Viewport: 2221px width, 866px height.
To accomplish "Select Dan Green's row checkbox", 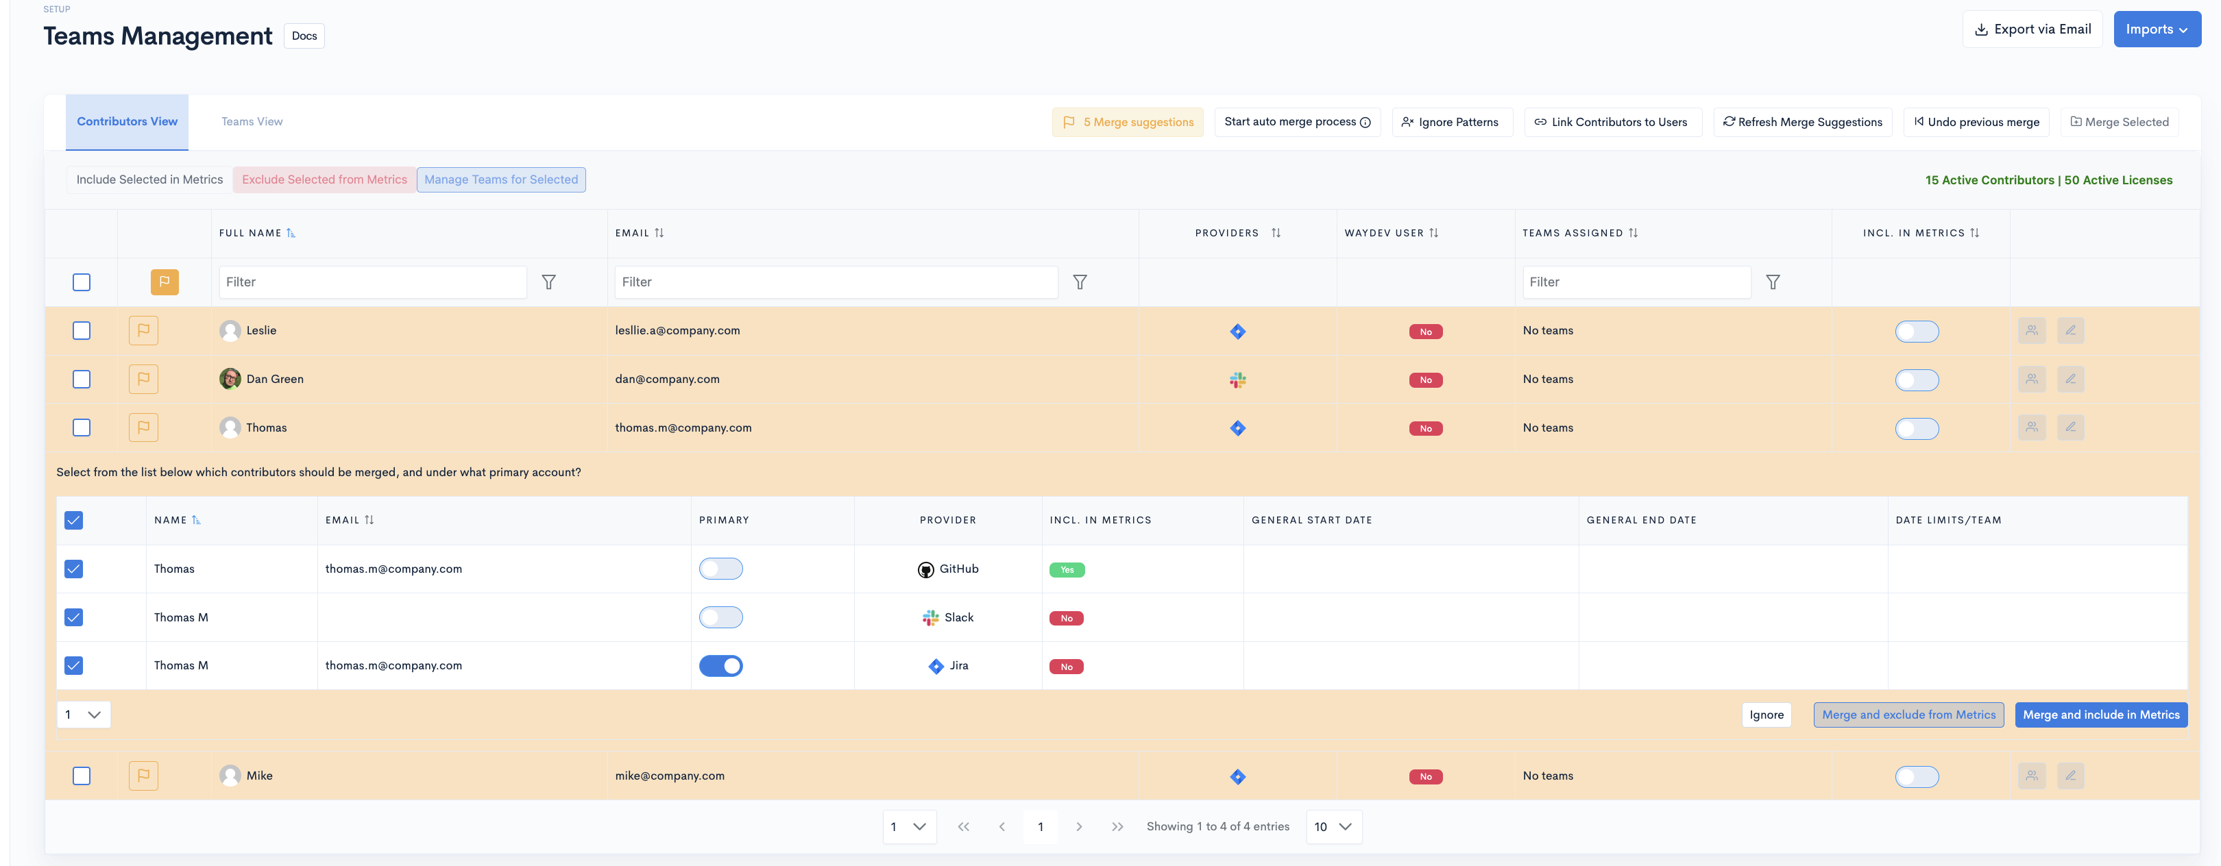I will tap(81, 378).
